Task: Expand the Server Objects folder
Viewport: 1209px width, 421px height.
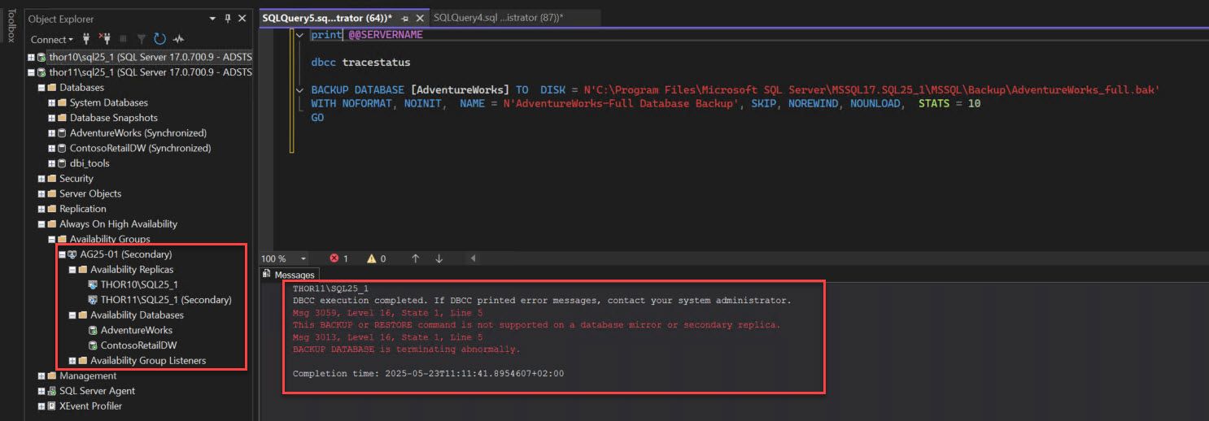Action: 41,193
